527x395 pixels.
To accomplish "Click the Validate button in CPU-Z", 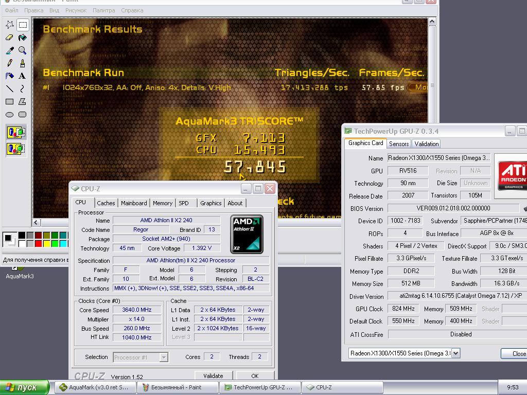I will pyautogui.click(x=213, y=376).
